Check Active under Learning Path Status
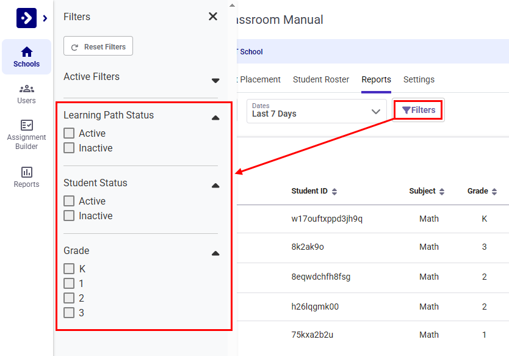The image size is (509, 356). coord(68,133)
